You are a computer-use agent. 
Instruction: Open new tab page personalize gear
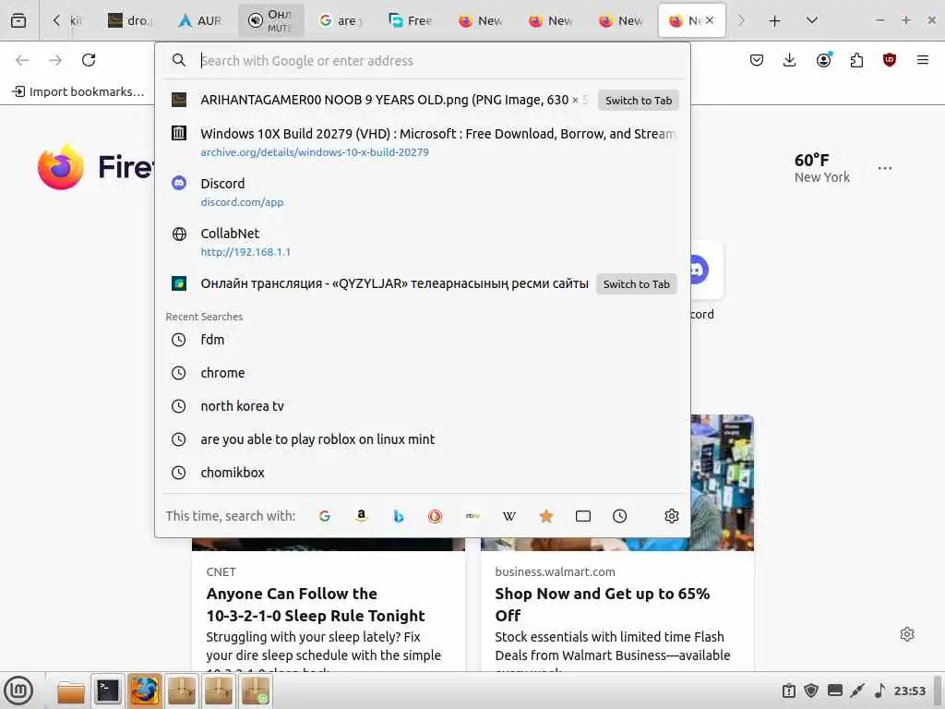(x=907, y=634)
